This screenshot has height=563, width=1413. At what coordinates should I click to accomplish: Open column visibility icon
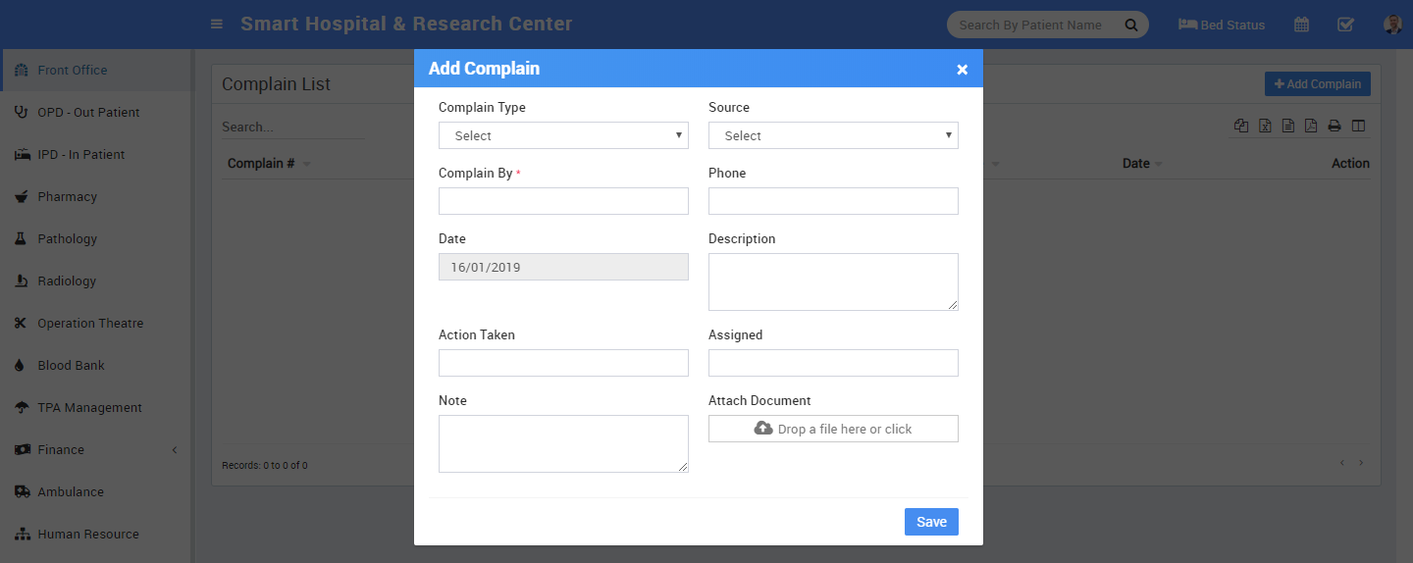coord(1358,126)
